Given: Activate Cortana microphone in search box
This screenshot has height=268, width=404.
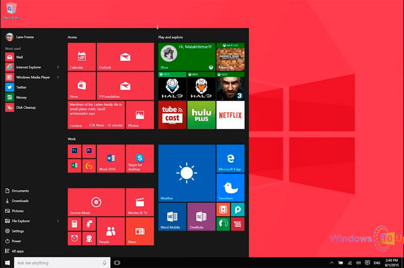Looking at the screenshot, I should point(105,263).
